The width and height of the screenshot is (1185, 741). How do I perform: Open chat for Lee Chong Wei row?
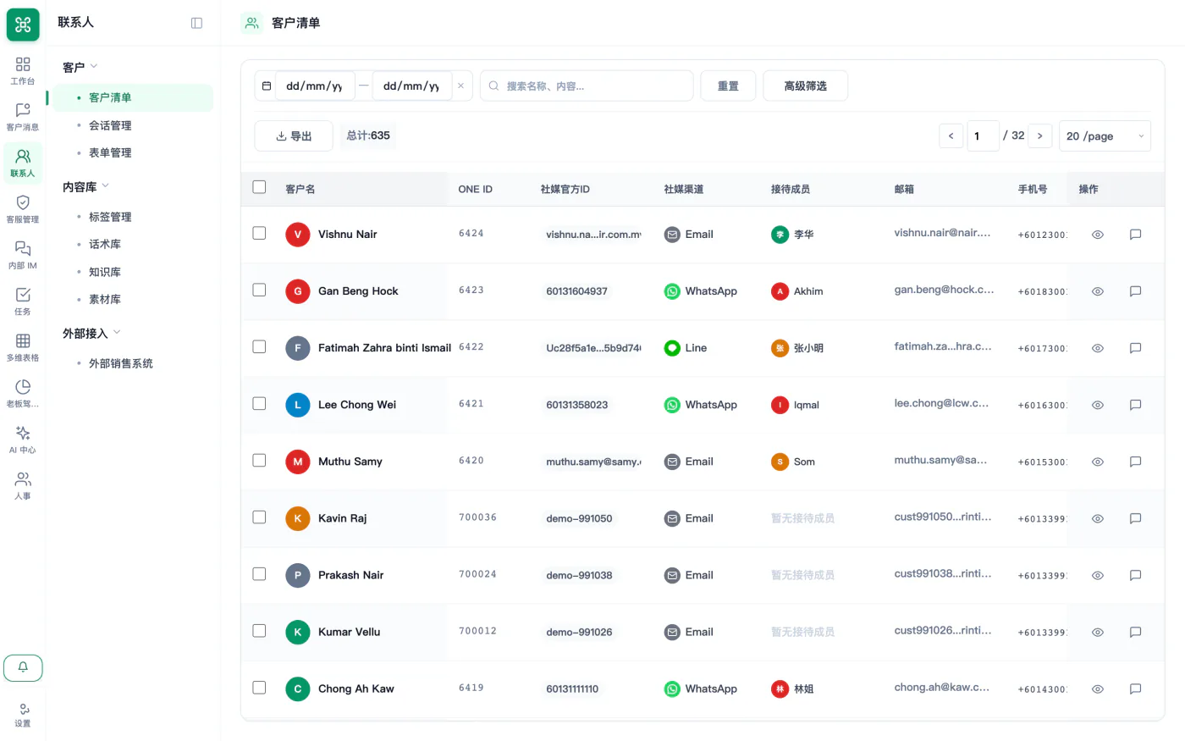click(x=1135, y=405)
